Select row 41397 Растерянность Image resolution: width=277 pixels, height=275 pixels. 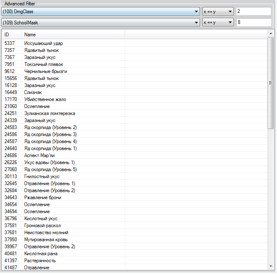(x=40, y=261)
